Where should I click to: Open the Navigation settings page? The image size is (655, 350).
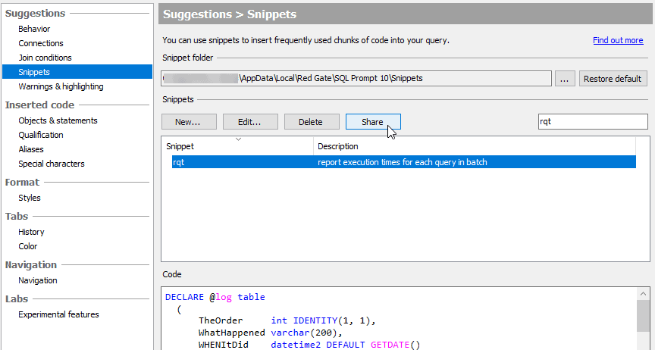click(x=38, y=280)
